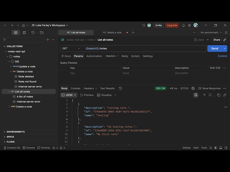
Task: Add a new collection with plus icon
Action: click(x=48, y=40)
